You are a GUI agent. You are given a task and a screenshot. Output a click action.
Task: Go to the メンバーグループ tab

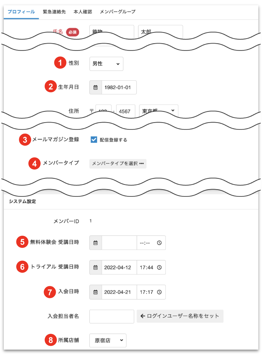(x=118, y=12)
